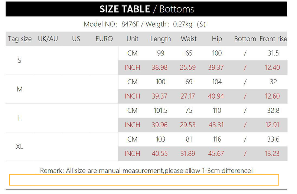Click the S tag size row label
Screen dimensions: 297x194
(x=20, y=60)
